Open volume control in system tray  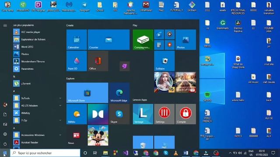pyautogui.click(x=240, y=153)
